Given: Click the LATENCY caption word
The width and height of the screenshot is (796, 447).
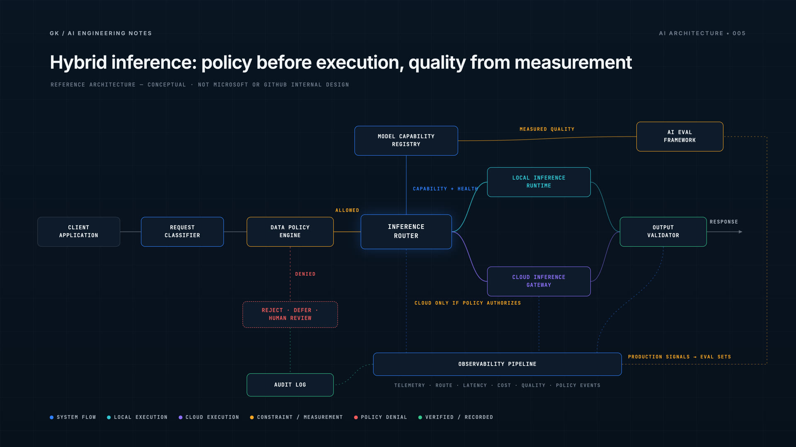Looking at the screenshot, I should click(x=475, y=385).
